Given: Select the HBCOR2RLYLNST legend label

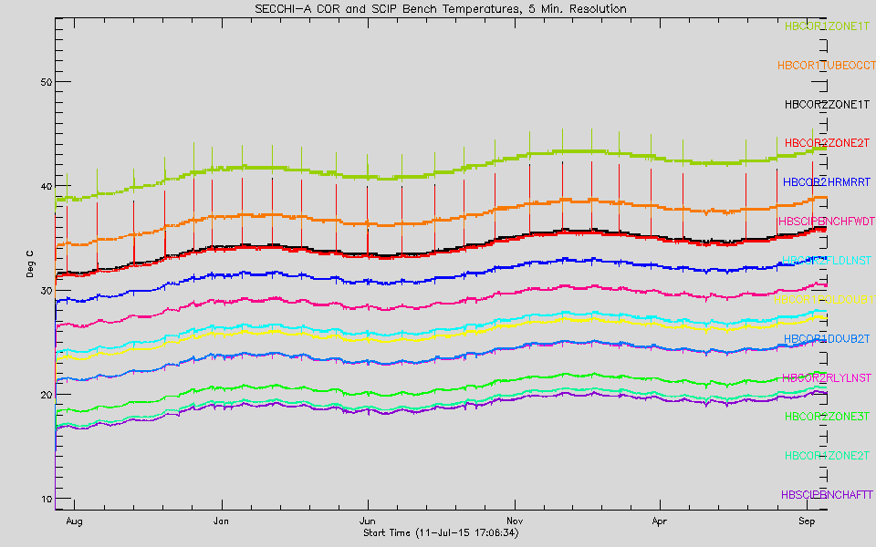Looking at the screenshot, I should point(827,377).
